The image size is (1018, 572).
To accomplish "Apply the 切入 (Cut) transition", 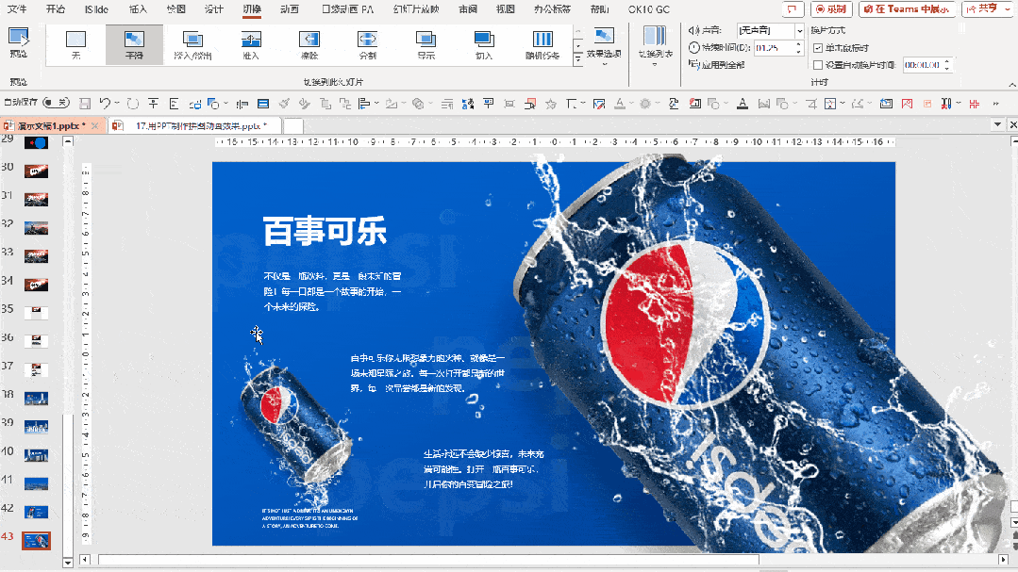I will pyautogui.click(x=484, y=44).
